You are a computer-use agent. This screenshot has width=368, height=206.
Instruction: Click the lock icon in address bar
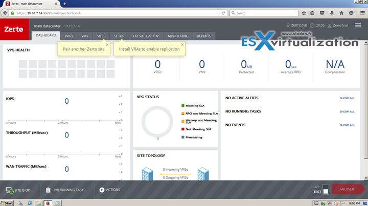coord(12,13)
